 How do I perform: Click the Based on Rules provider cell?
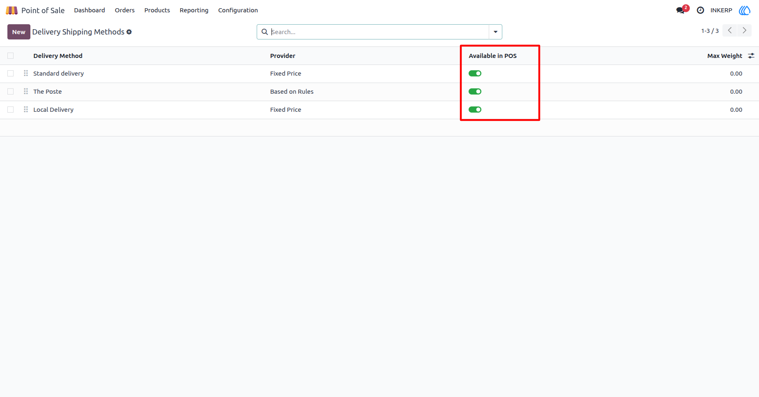pyautogui.click(x=292, y=92)
